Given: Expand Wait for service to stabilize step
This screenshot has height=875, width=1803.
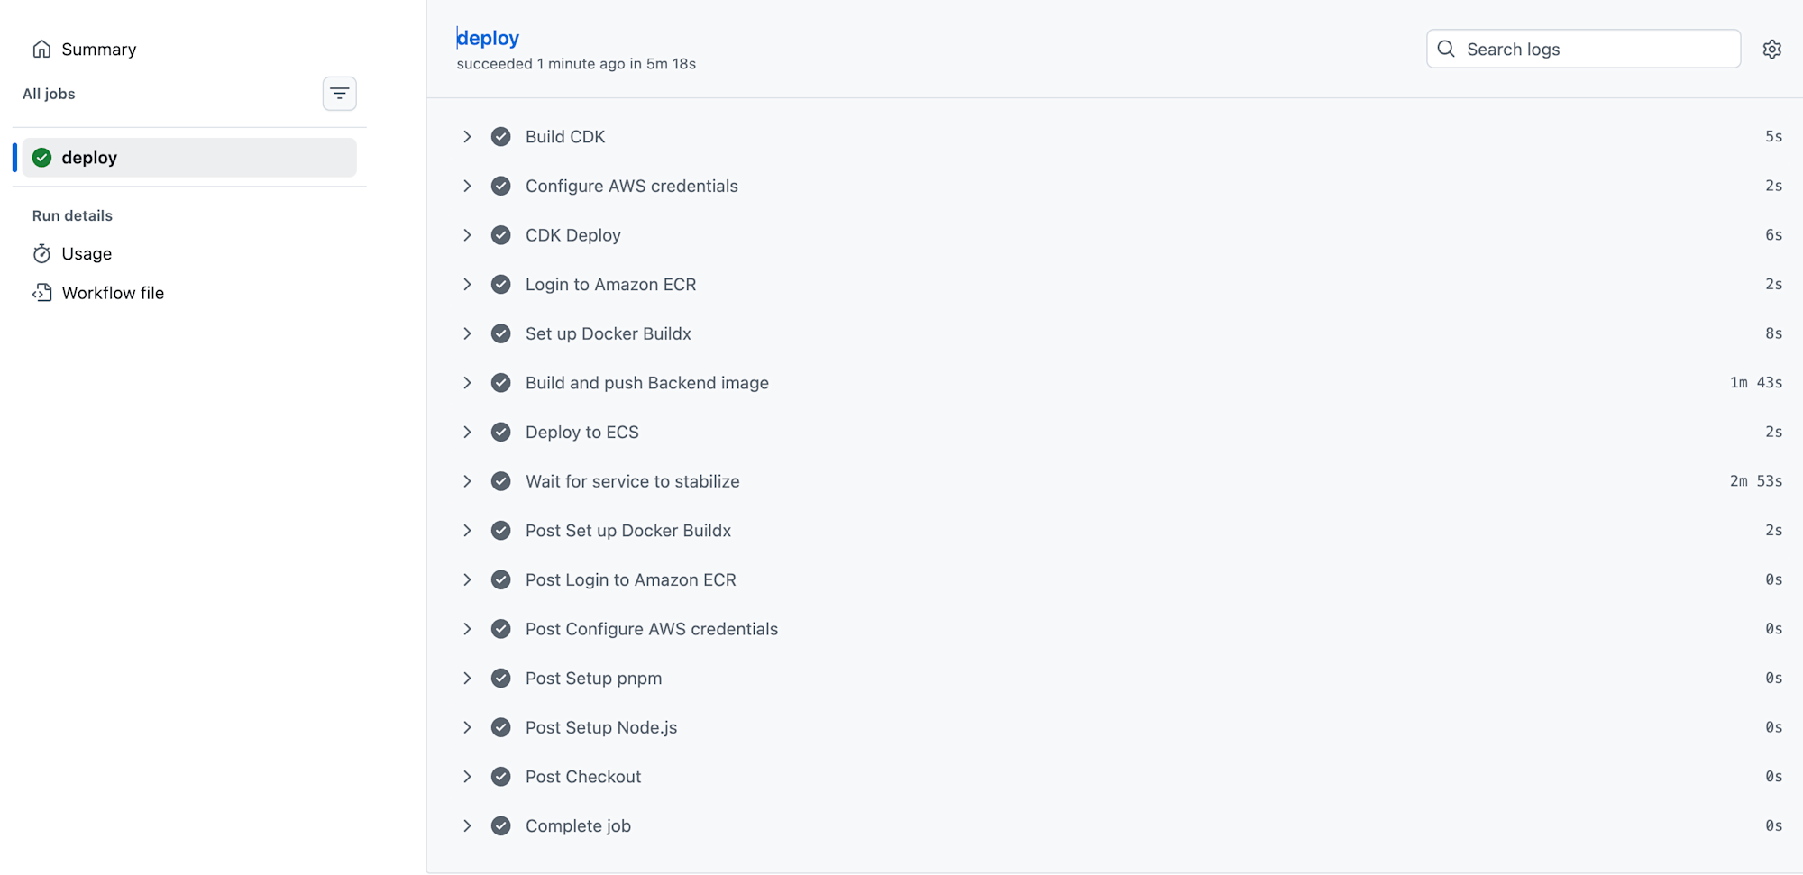Looking at the screenshot, I should [x=467, y=481].
